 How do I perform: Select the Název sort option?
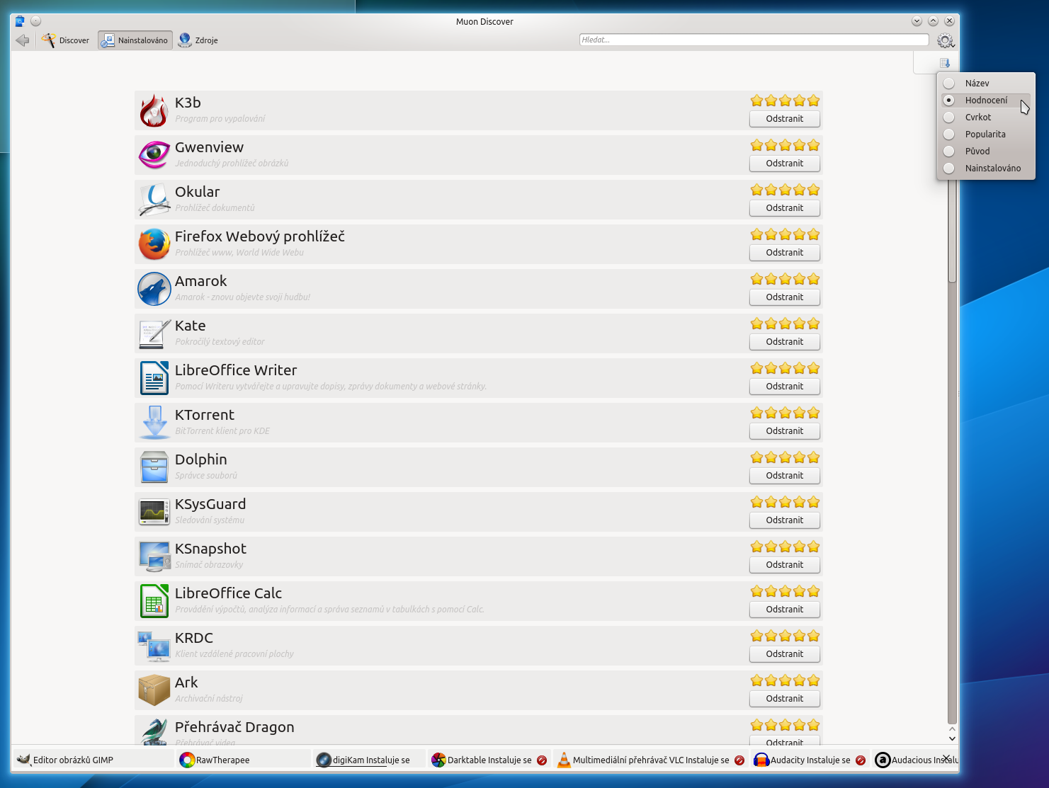coord(985,83)
